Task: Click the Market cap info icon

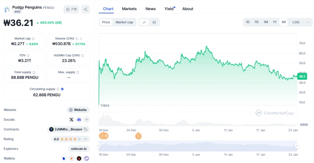Action: pyautogui.click(x=33, y=39)
